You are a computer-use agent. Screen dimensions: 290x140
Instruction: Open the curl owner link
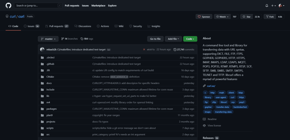pos(13,16)
